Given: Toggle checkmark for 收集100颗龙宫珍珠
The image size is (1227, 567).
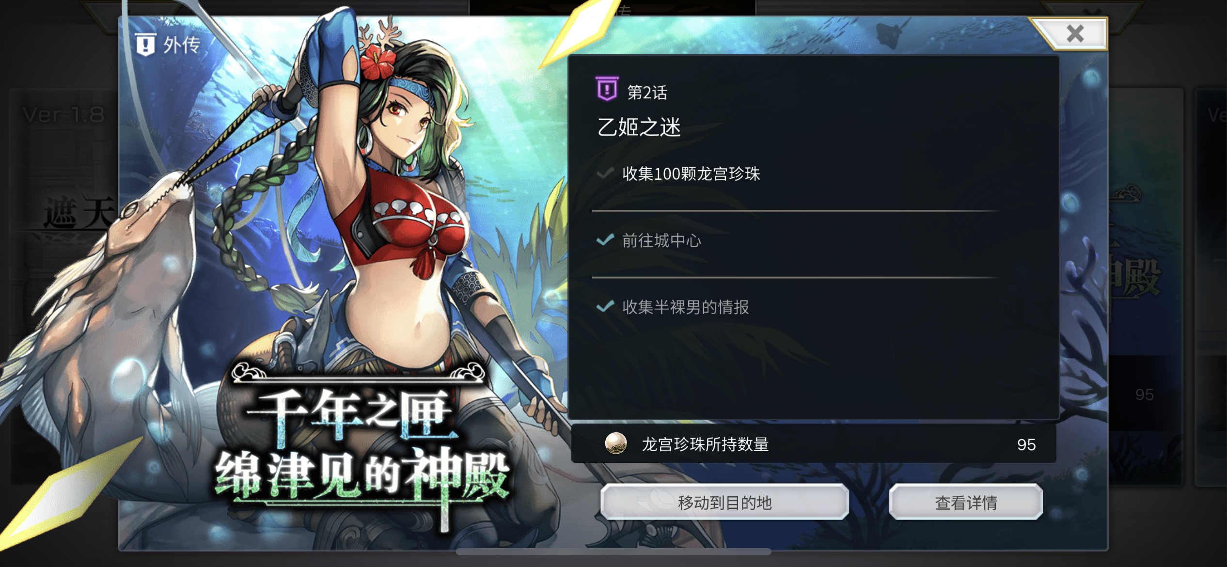Looking at the screenshot, I should coord(605,173).
